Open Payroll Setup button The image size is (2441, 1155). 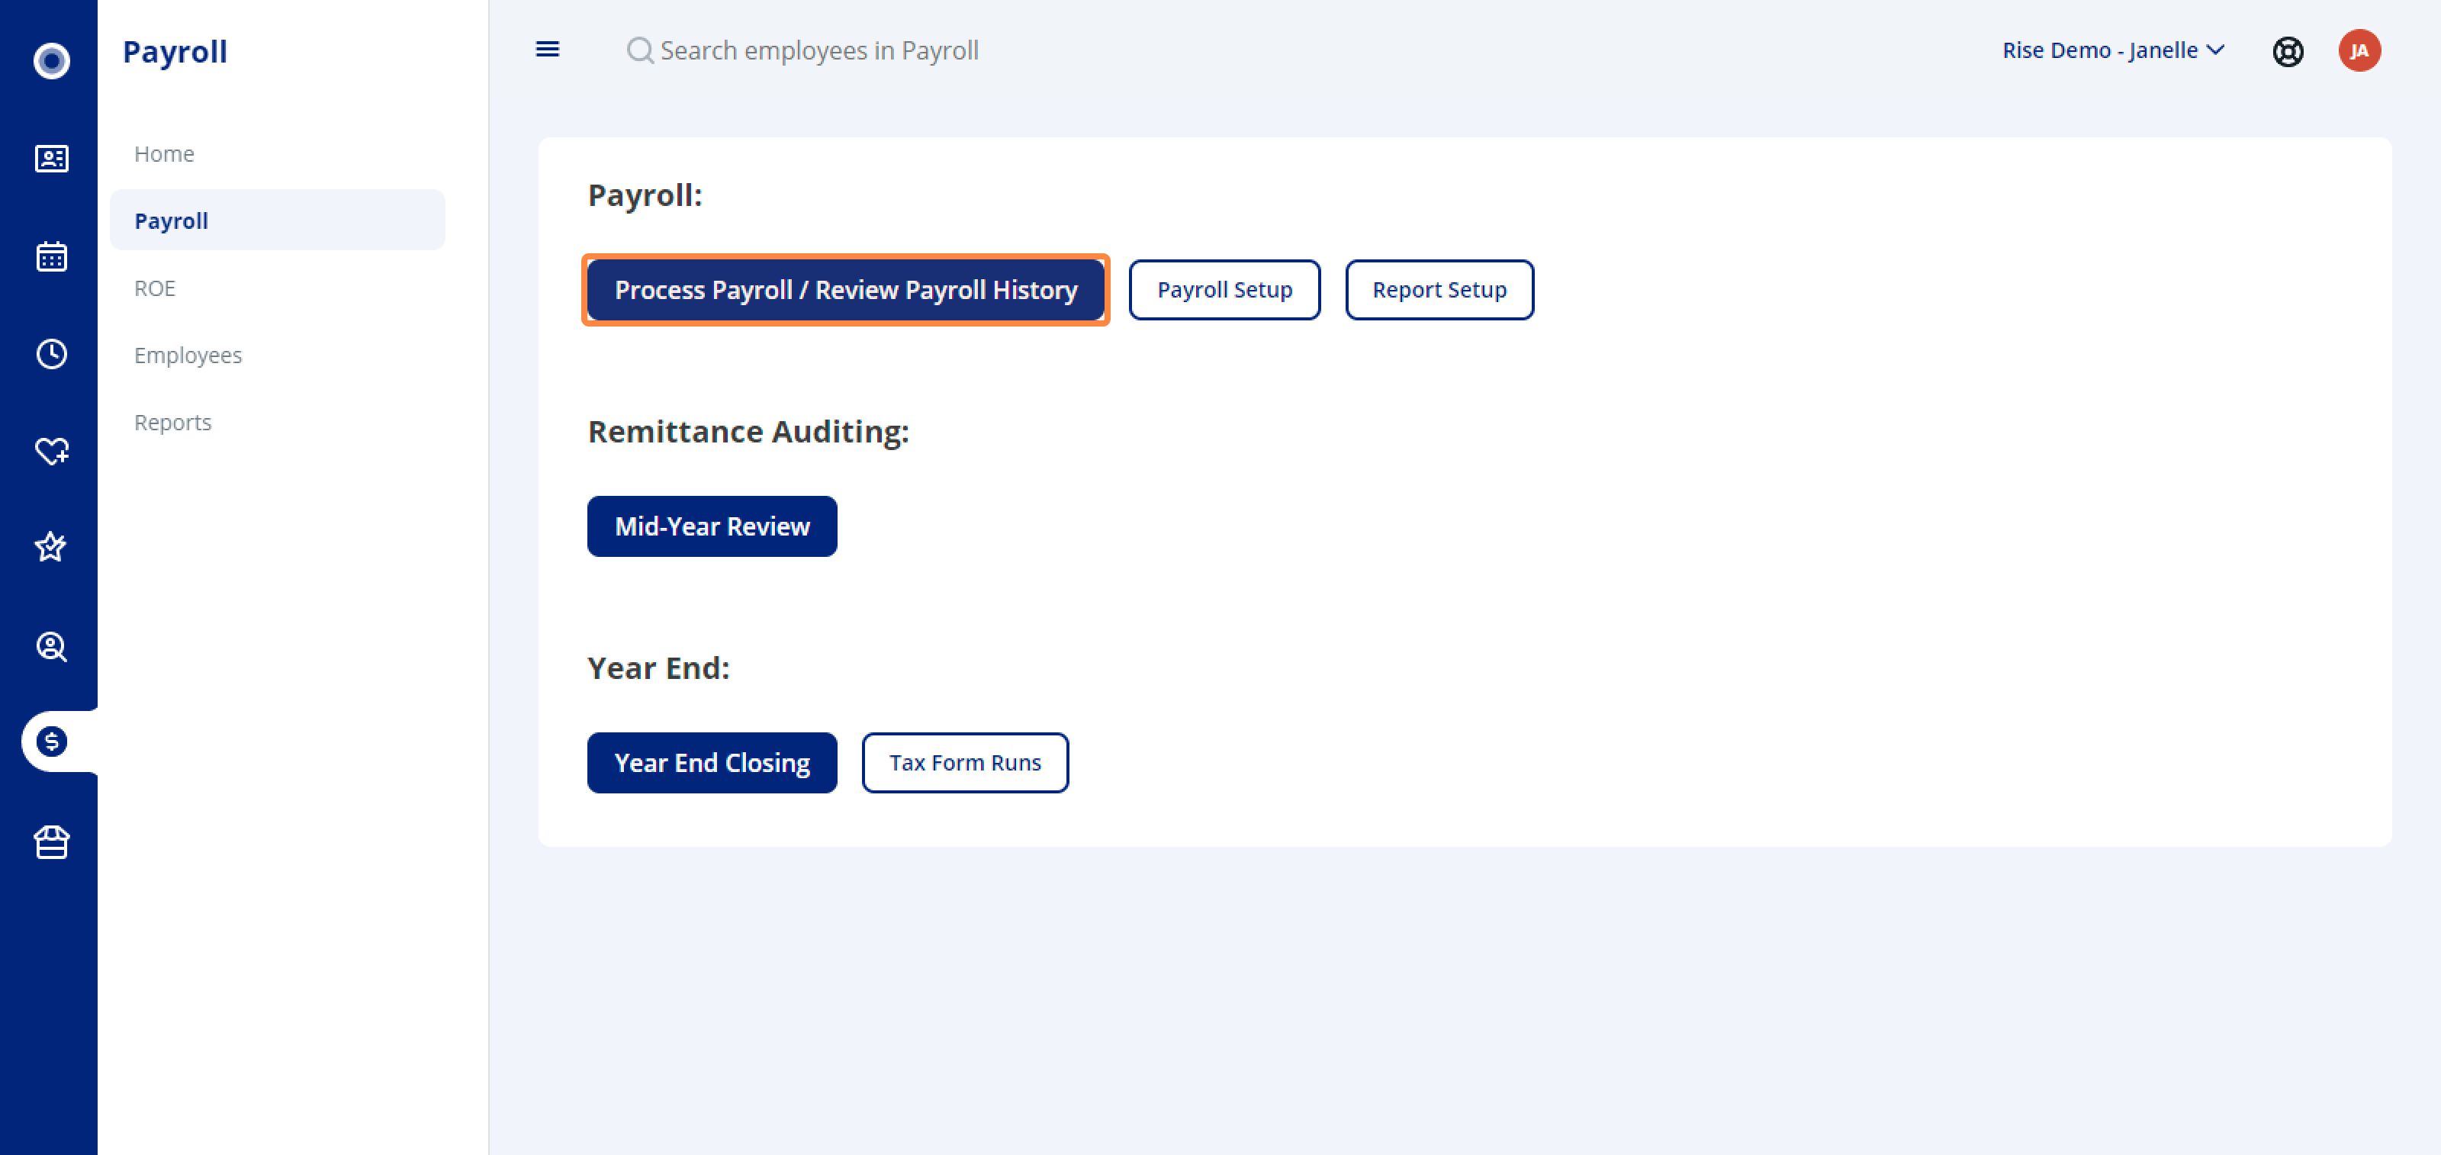1224,290
